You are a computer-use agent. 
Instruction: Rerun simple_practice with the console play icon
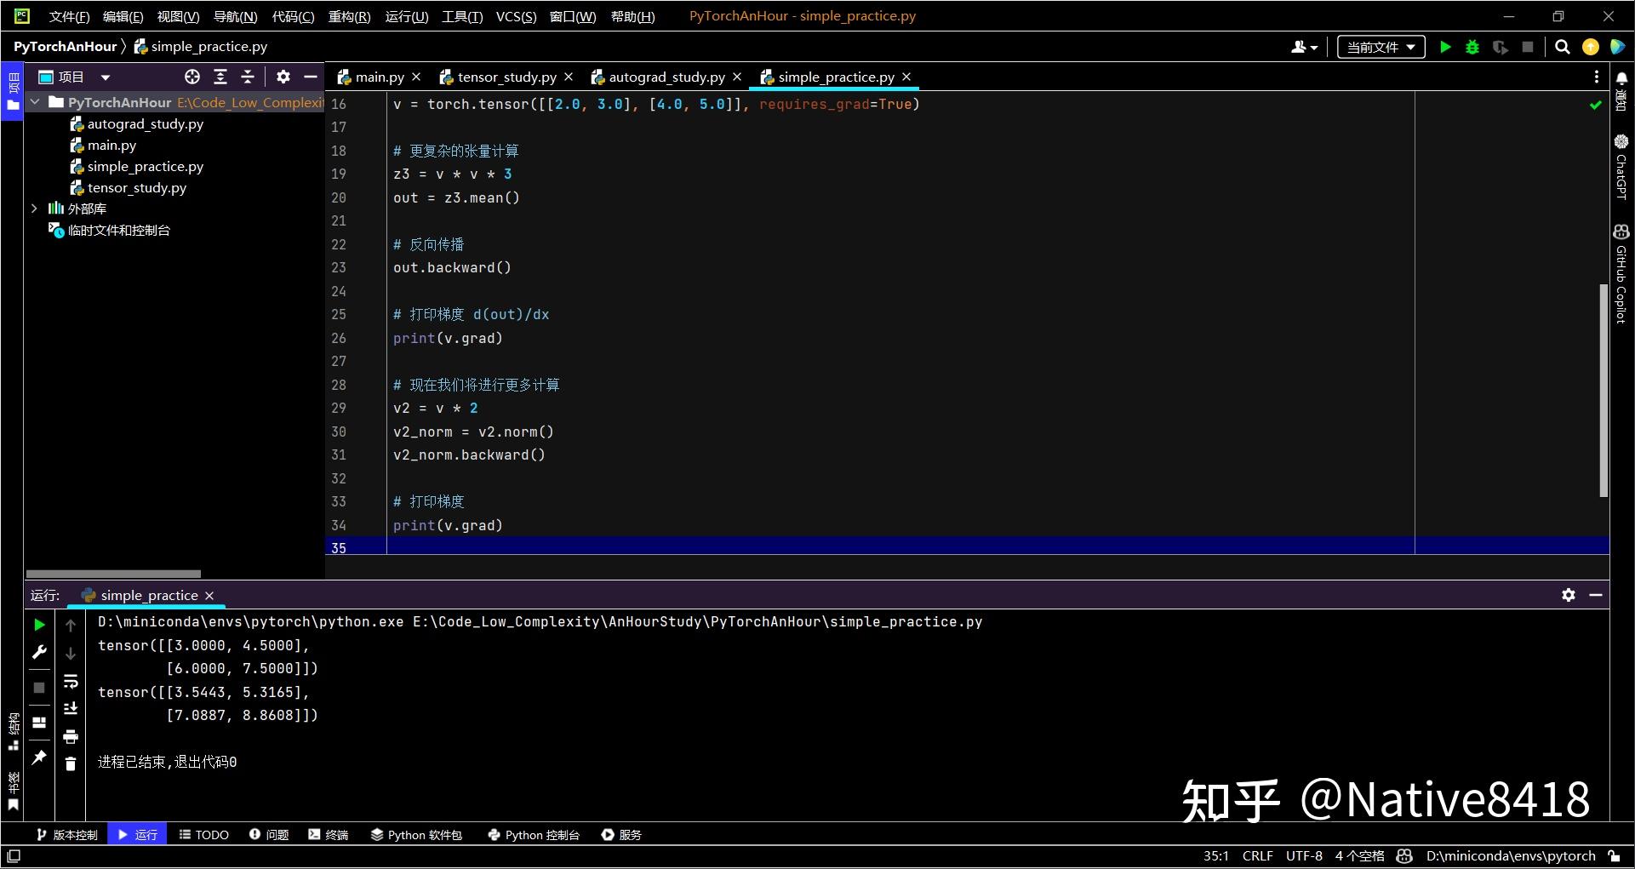point(39,624)
